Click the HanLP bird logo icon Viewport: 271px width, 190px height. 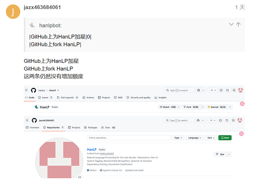click(x=37, y=107)
